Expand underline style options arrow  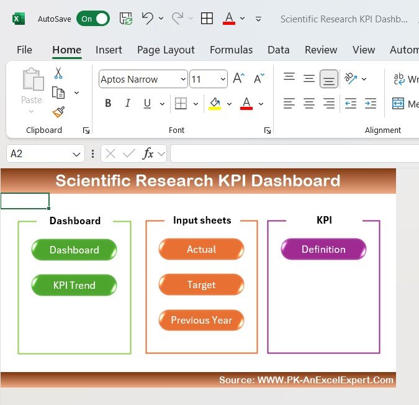pyautogui.click(x=162, y=104)
